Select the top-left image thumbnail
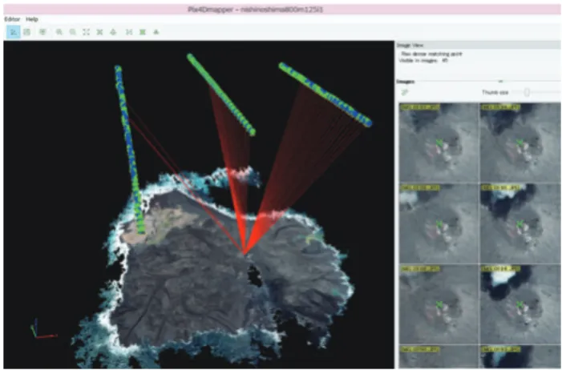 (439, 143)
